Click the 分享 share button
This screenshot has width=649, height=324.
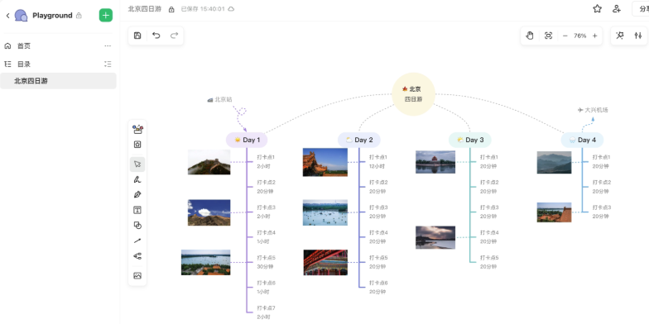641,8
